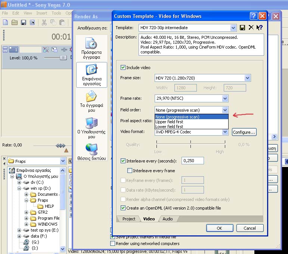This screenshot has height=254, width=288.
Task: Click the Cancel button
Action: [x=250, y=228]
